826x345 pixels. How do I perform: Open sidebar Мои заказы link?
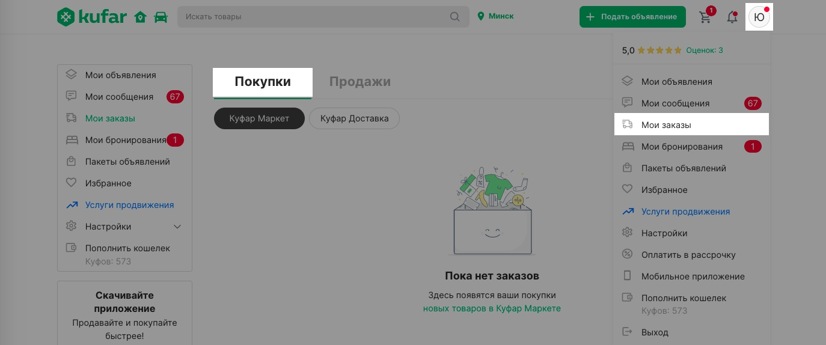[x=110, y=118]
